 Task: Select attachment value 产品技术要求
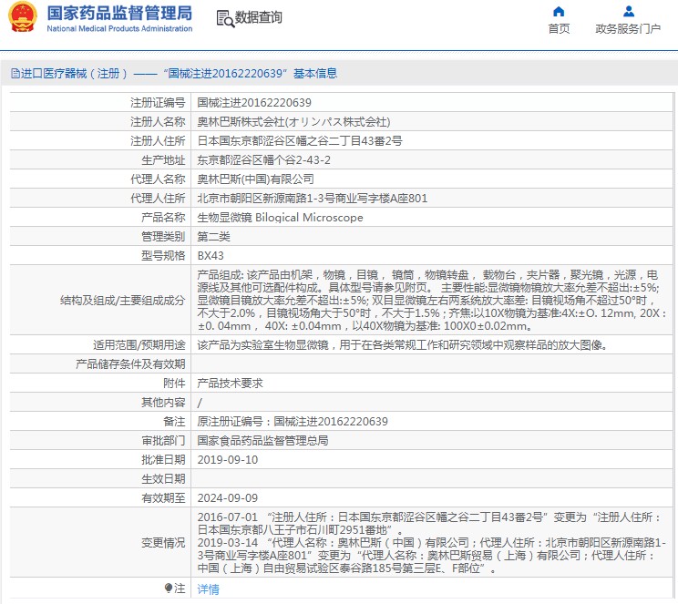[x=230, y=383]
